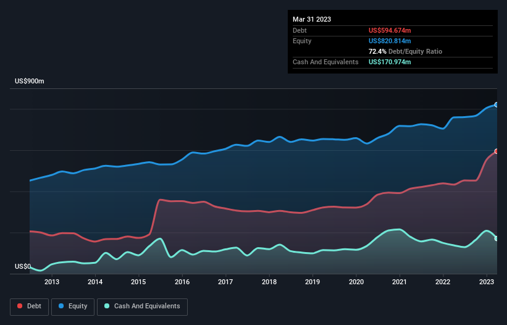Toggle the Debt series legend button
507x325 pixels.
click(x=30, y=306)
